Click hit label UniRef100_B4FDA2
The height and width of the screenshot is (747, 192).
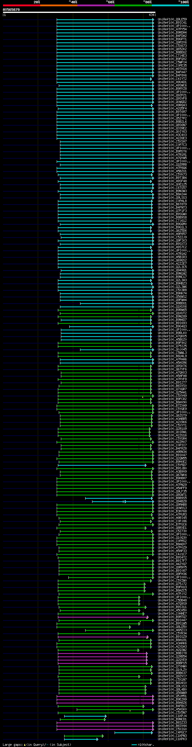point(172,36)
